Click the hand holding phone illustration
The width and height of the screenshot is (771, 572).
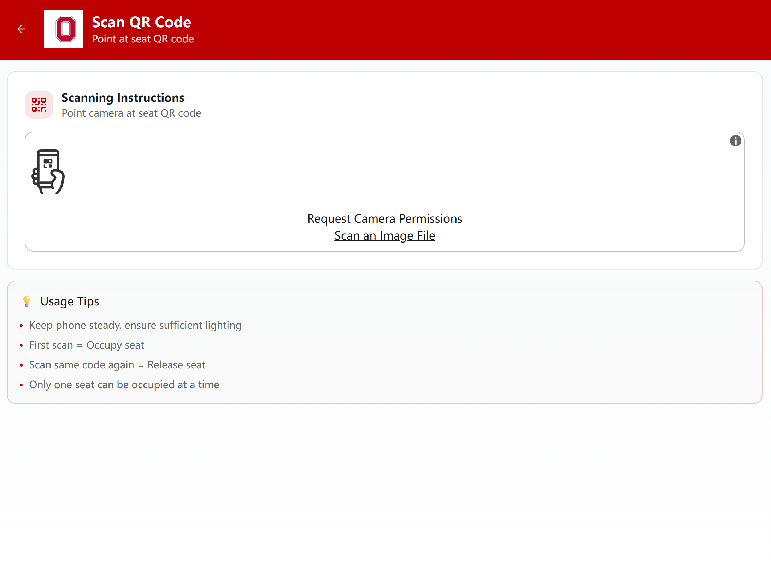[x=48, y=171]
